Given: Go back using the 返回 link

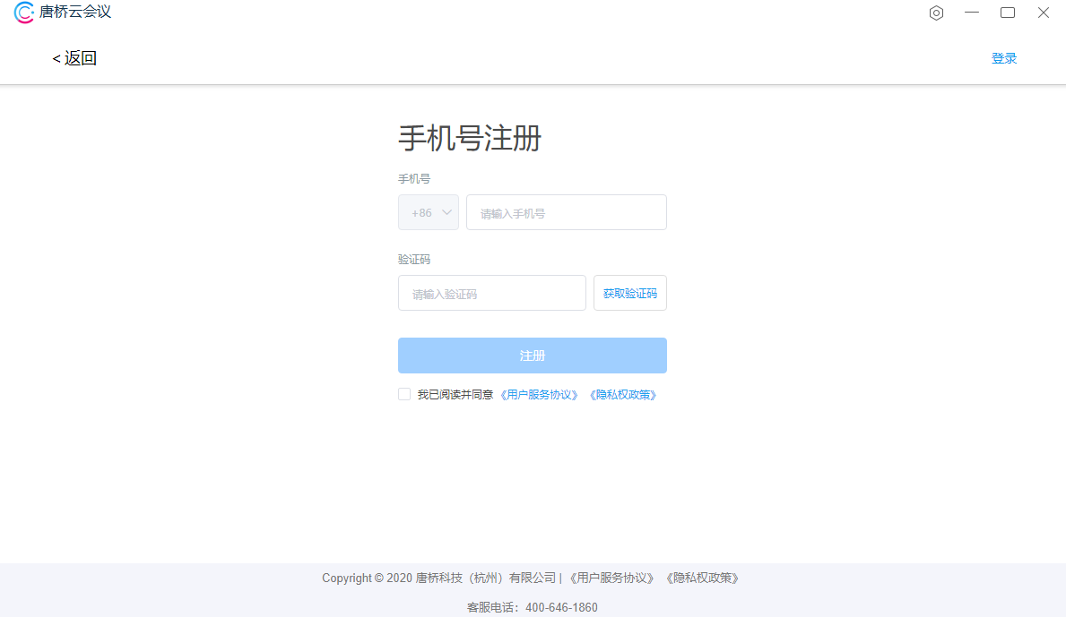Looking at the screenshot, I should (74, 58).
